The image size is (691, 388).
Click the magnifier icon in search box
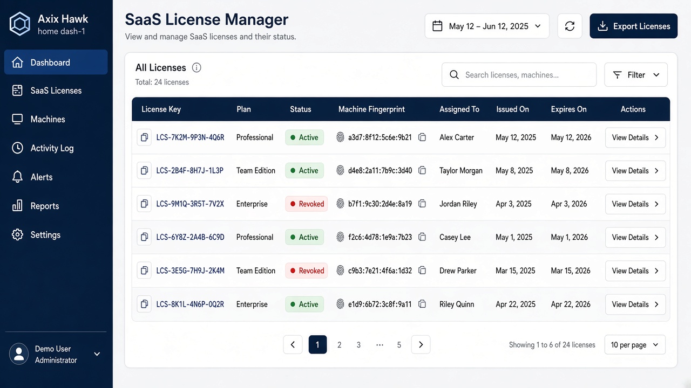coord(455,75)
